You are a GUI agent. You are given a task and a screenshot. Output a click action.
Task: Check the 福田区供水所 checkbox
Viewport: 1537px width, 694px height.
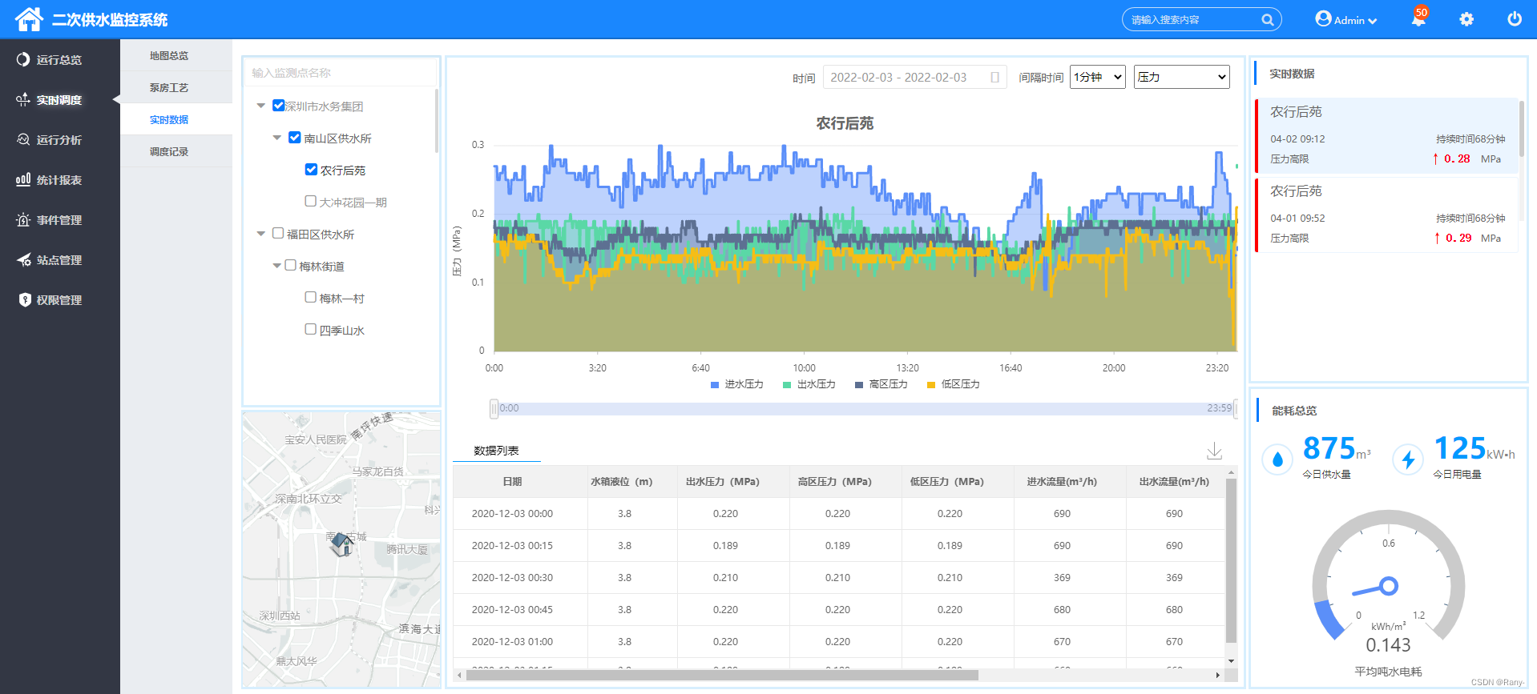coord(278,233)
